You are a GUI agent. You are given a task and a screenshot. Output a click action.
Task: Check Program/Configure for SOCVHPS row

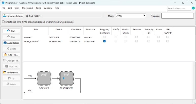[104, 37]
